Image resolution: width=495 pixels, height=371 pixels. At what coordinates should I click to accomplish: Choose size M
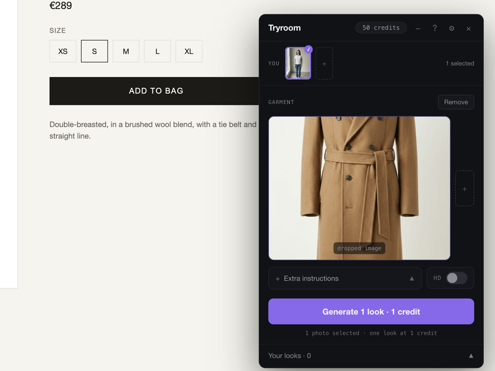126,51
